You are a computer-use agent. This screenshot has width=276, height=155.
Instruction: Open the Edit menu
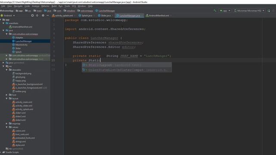tap(3, 6)
